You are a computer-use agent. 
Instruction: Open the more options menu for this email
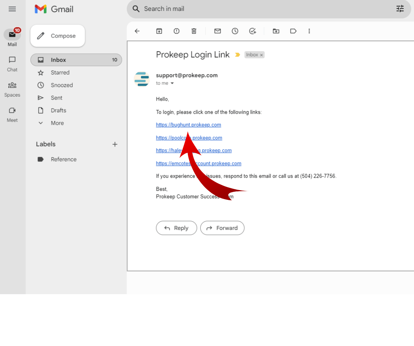(309, 31)
